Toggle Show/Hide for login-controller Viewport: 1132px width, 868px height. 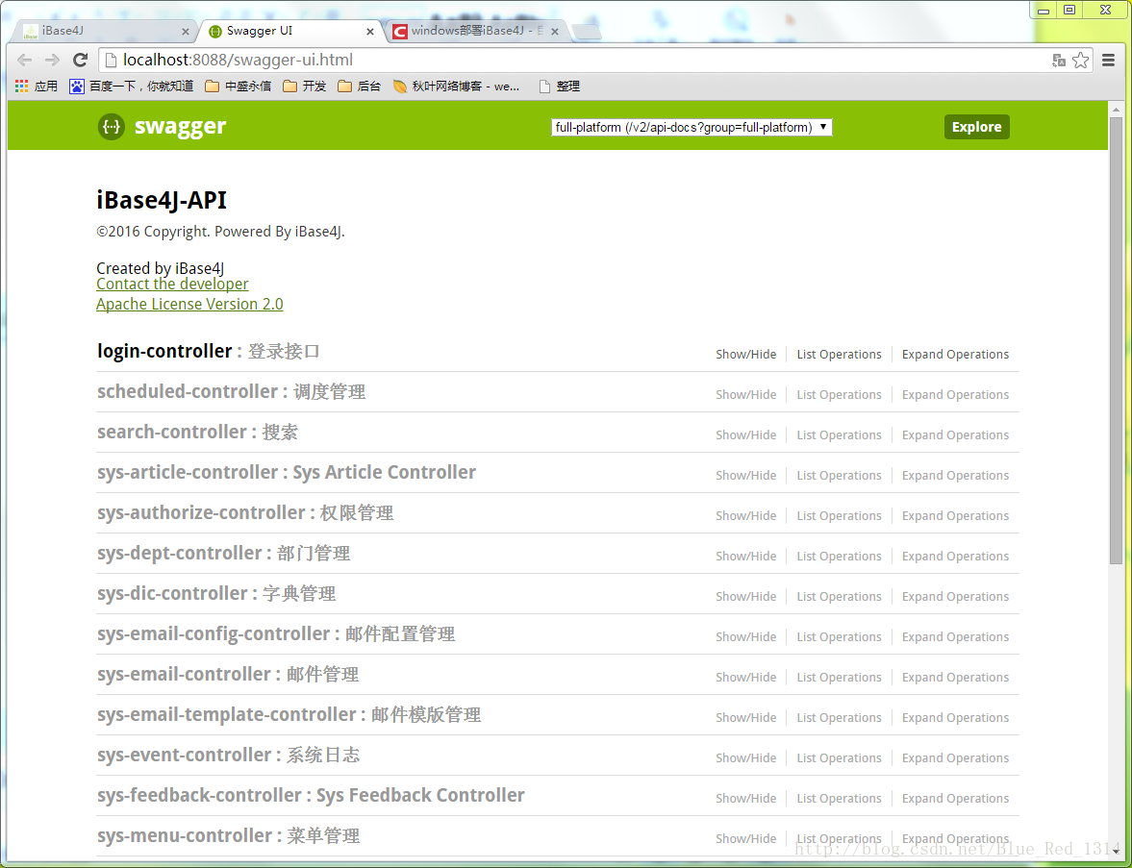tap(745, 355)
